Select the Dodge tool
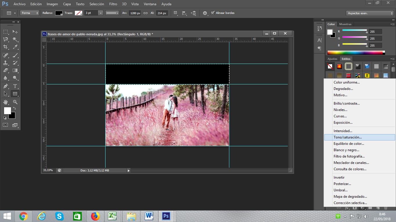This screenshot has width=396, height=222. (x=15, y=78)
